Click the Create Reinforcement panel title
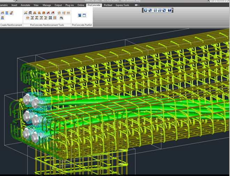The image size is (230, 176). click(x=11, y=25)
